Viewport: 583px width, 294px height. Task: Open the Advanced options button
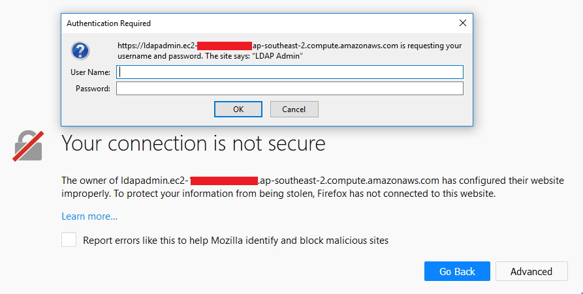pos(531,271)
